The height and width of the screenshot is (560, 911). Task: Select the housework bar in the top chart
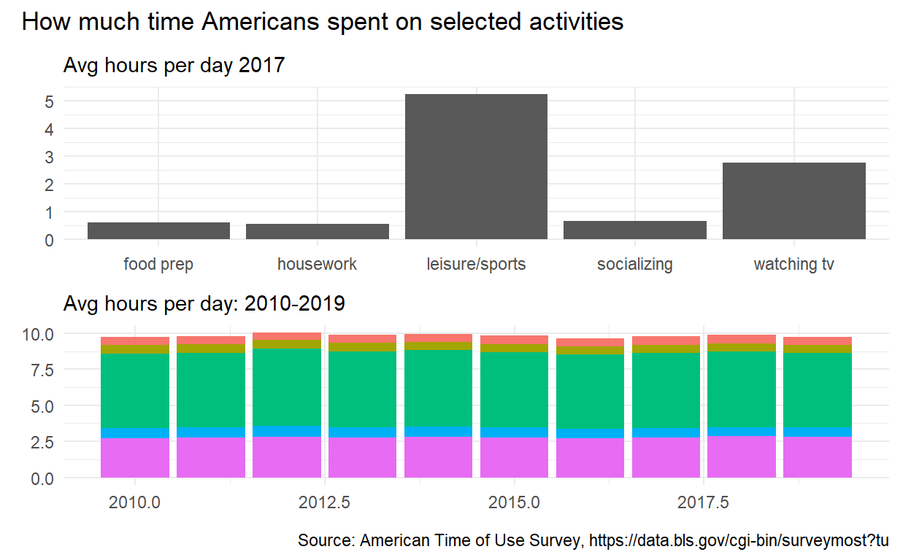point(318,231)
